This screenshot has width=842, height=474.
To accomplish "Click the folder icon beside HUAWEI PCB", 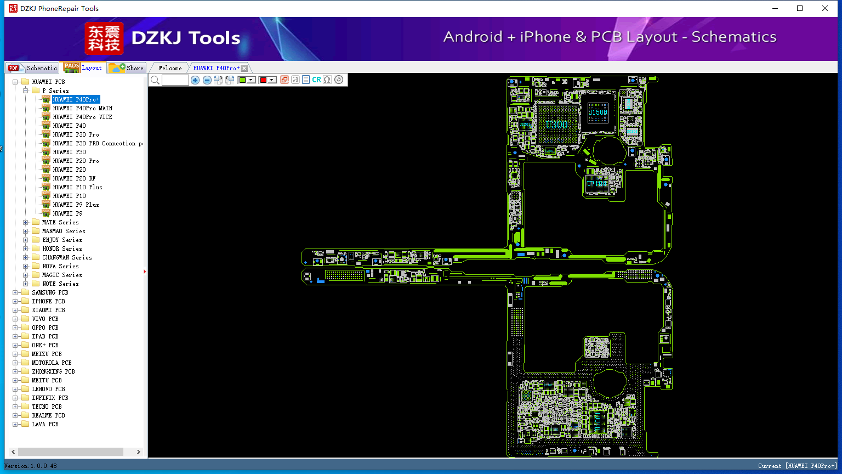I will 25,82.
